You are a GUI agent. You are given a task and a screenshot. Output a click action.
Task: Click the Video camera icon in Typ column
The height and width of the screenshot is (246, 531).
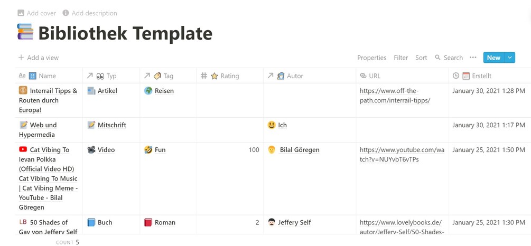coord(91,150)
